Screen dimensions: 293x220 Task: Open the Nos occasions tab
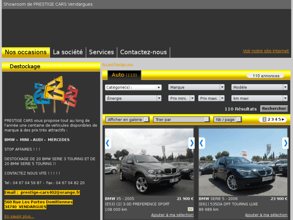tap(26, 52)
